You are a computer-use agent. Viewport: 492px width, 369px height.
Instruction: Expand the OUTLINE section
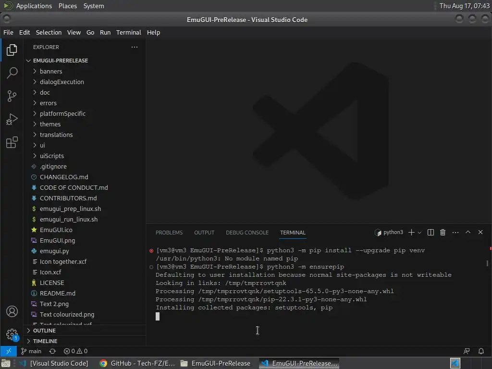pyautogui.click(x=44, y=331)
